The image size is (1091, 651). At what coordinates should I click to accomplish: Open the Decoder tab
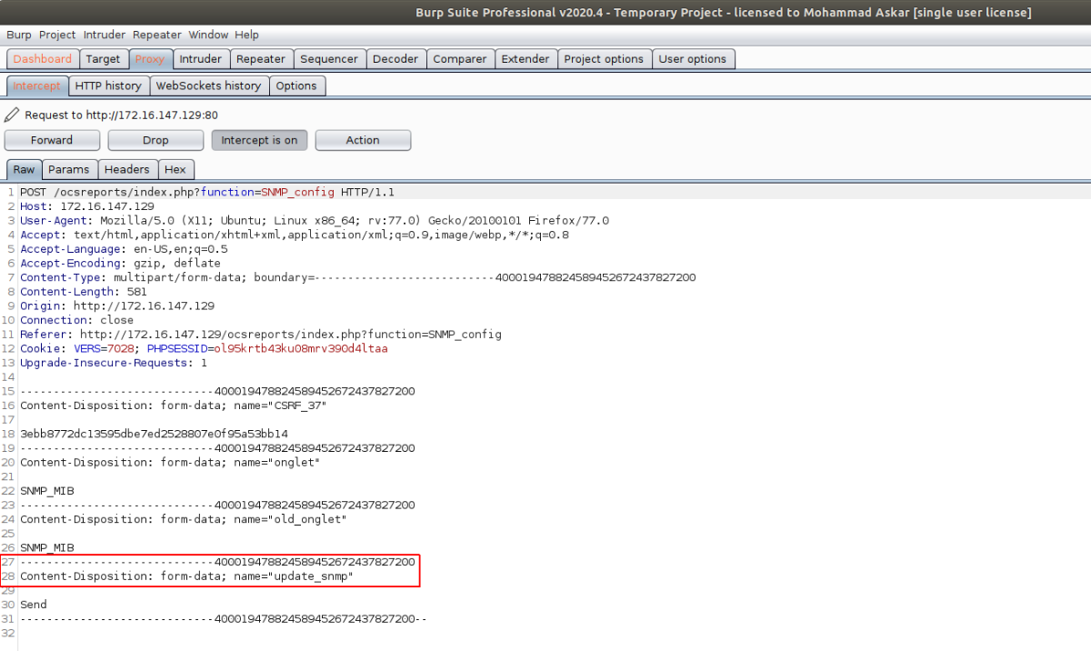395,59
